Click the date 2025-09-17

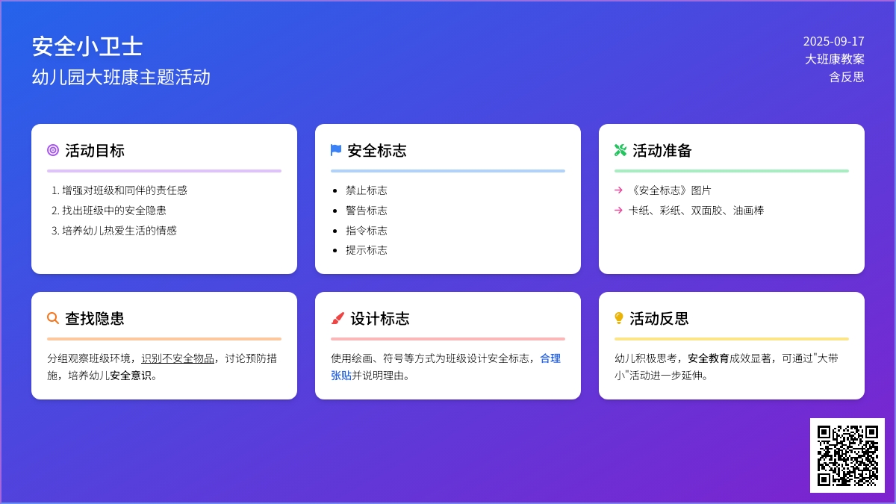[833, 41]
